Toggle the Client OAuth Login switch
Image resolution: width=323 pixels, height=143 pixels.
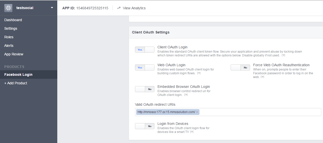pyautogui.click(x=145, y=50)
